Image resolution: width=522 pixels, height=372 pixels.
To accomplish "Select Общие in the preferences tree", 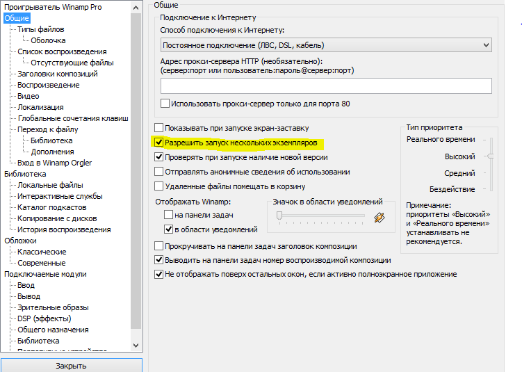I will (x=17, y=18).
